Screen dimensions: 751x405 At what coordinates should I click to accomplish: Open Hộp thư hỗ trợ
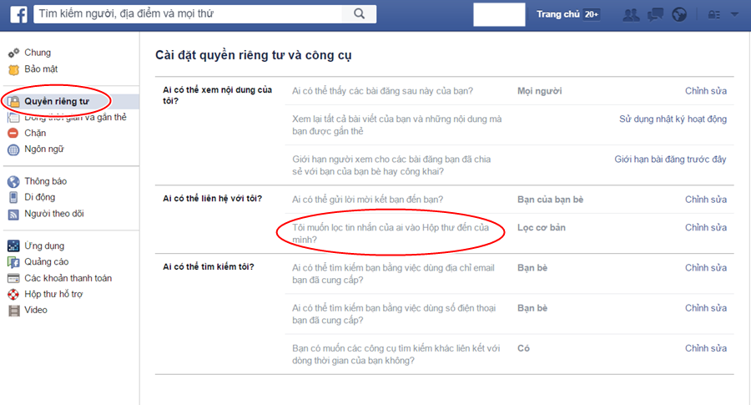(x=53, y=294)
